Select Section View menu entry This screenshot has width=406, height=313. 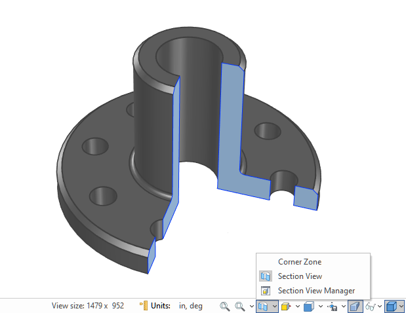pyautogui.click(x=299, y=276)
